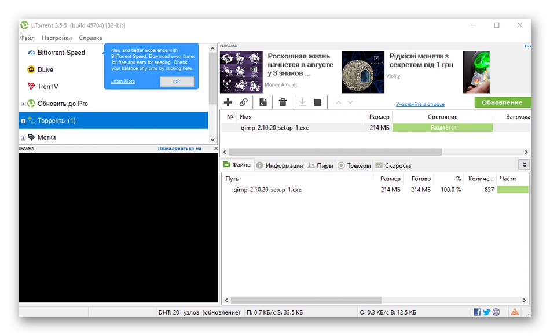Click DHT: 201 узлов status text
This screenshot has height=336, width=550.
click(x=199, y=312)
